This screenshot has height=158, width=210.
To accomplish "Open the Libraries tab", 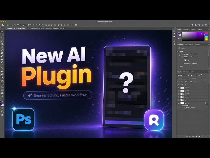I will coord(197,45).
